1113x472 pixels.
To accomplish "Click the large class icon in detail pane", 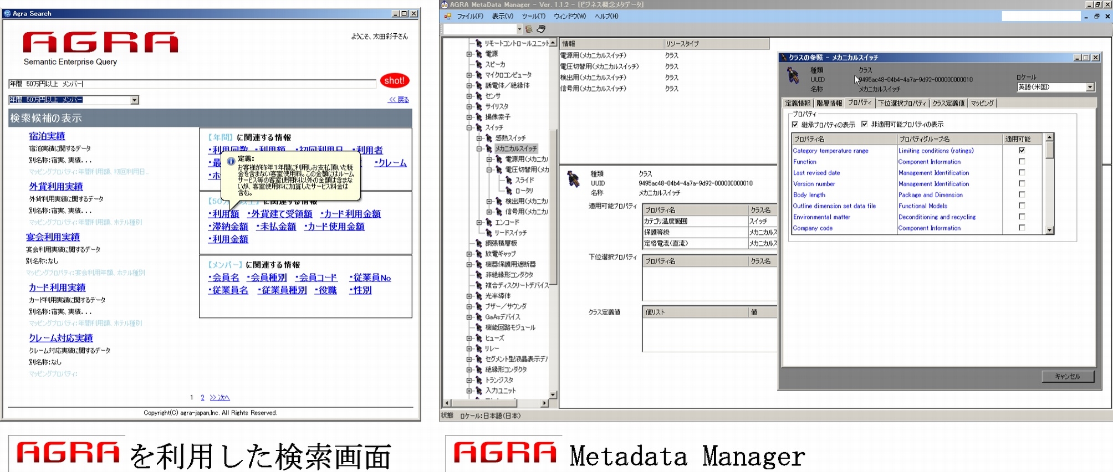I will point(574,178).
